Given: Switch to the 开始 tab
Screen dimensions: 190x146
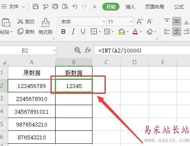Looking at the screenshot, I should pyautogui.click(x=111, y=7).
